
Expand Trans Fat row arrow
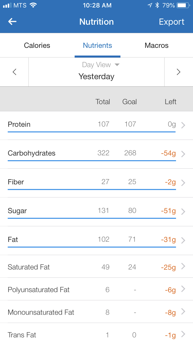click(183, 334)
